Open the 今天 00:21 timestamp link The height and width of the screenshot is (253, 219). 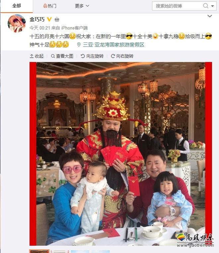point(40,28)
